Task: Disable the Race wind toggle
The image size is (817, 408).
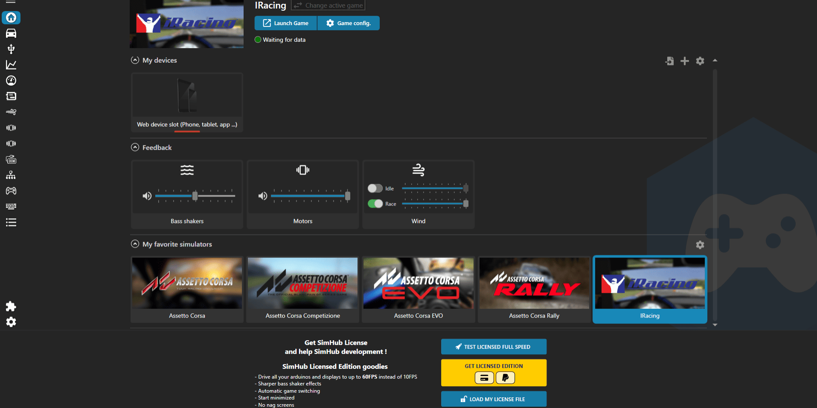Action: coord(375,204)
